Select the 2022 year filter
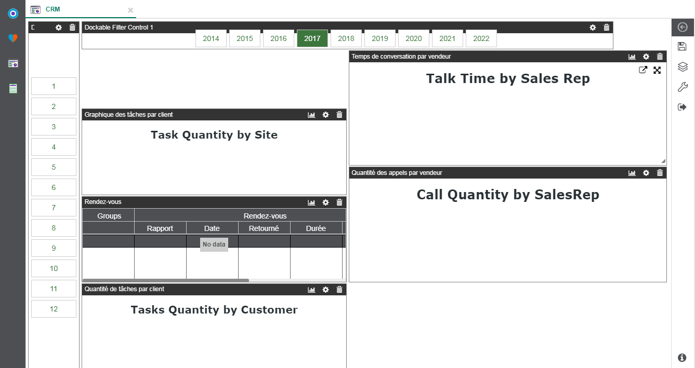 coord(481,38)
